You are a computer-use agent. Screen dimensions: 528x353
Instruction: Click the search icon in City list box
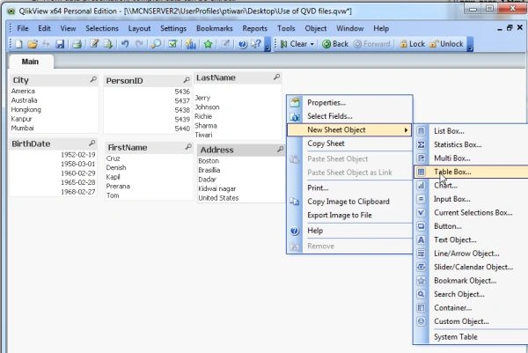(93, 79)
